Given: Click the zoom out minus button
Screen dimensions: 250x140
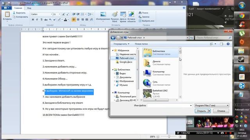Looking at the screenshot, I should pos(158,136).
